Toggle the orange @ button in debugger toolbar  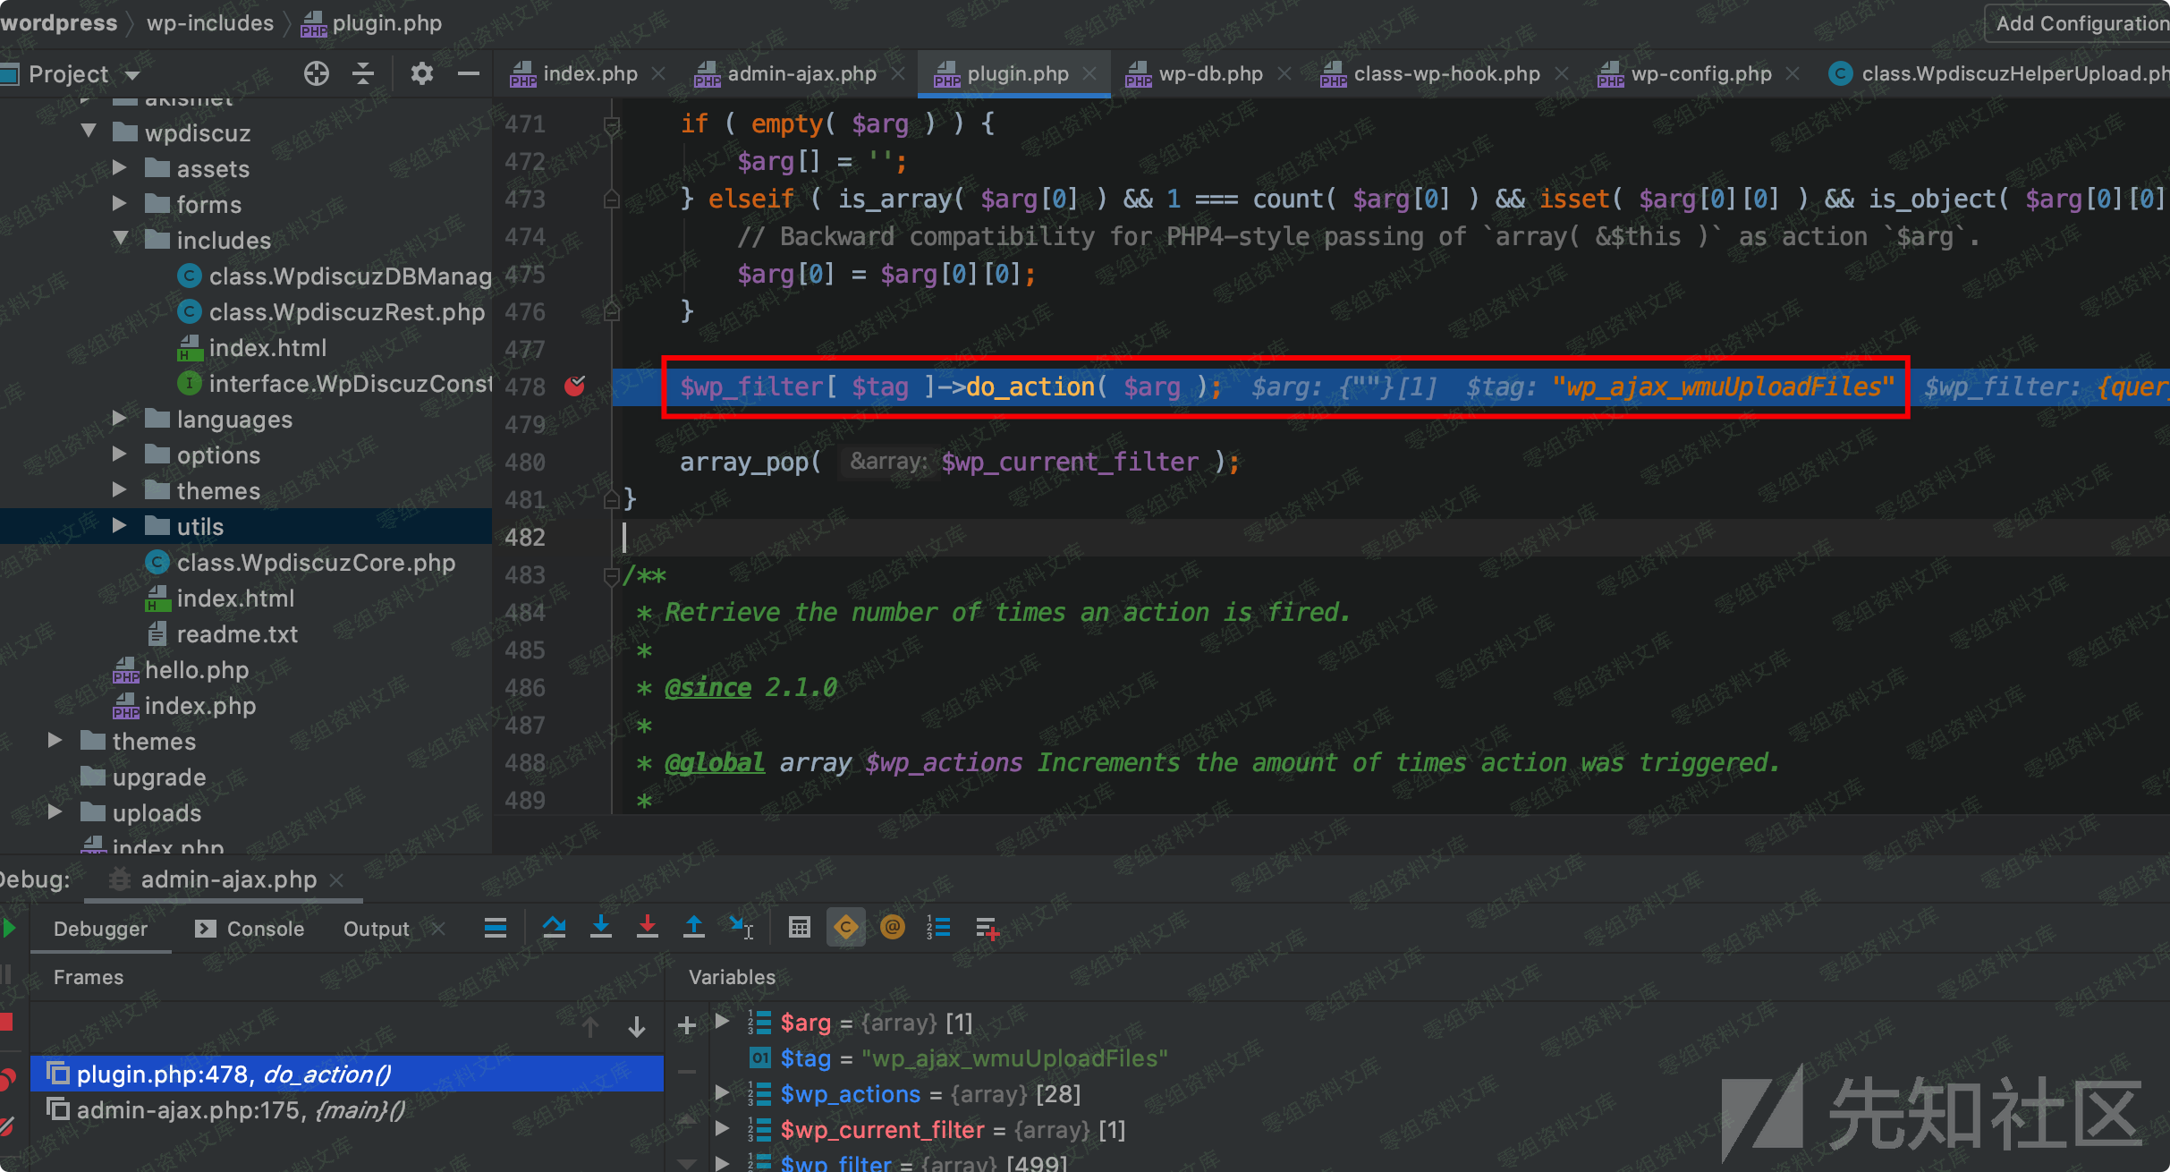[892, 928]
